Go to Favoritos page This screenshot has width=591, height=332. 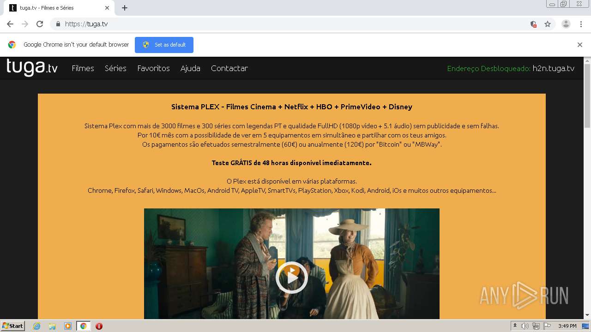tap(153, 68)
